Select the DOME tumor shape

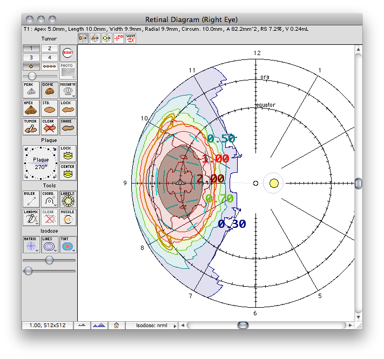click(x=50, y=90)
